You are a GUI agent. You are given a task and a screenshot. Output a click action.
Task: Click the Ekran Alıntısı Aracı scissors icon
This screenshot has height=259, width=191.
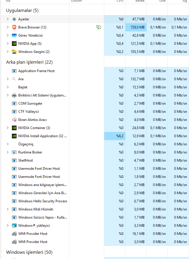14,120
